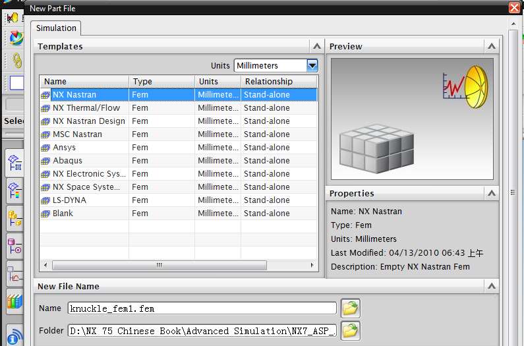Collapse the Templates section
Image resolution: width=524 pixels, height=346 pixels.
click(x=316, y=47)
